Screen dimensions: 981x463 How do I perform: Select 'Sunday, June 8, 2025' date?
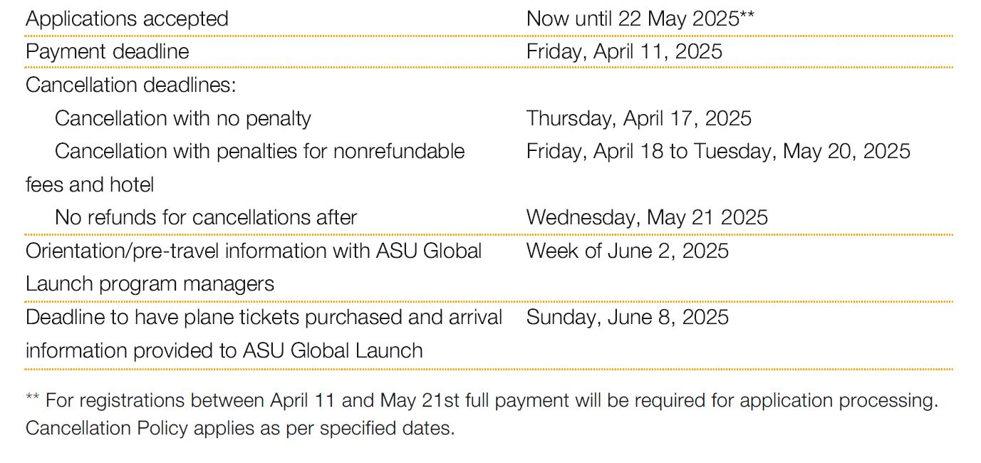[628, 317]
